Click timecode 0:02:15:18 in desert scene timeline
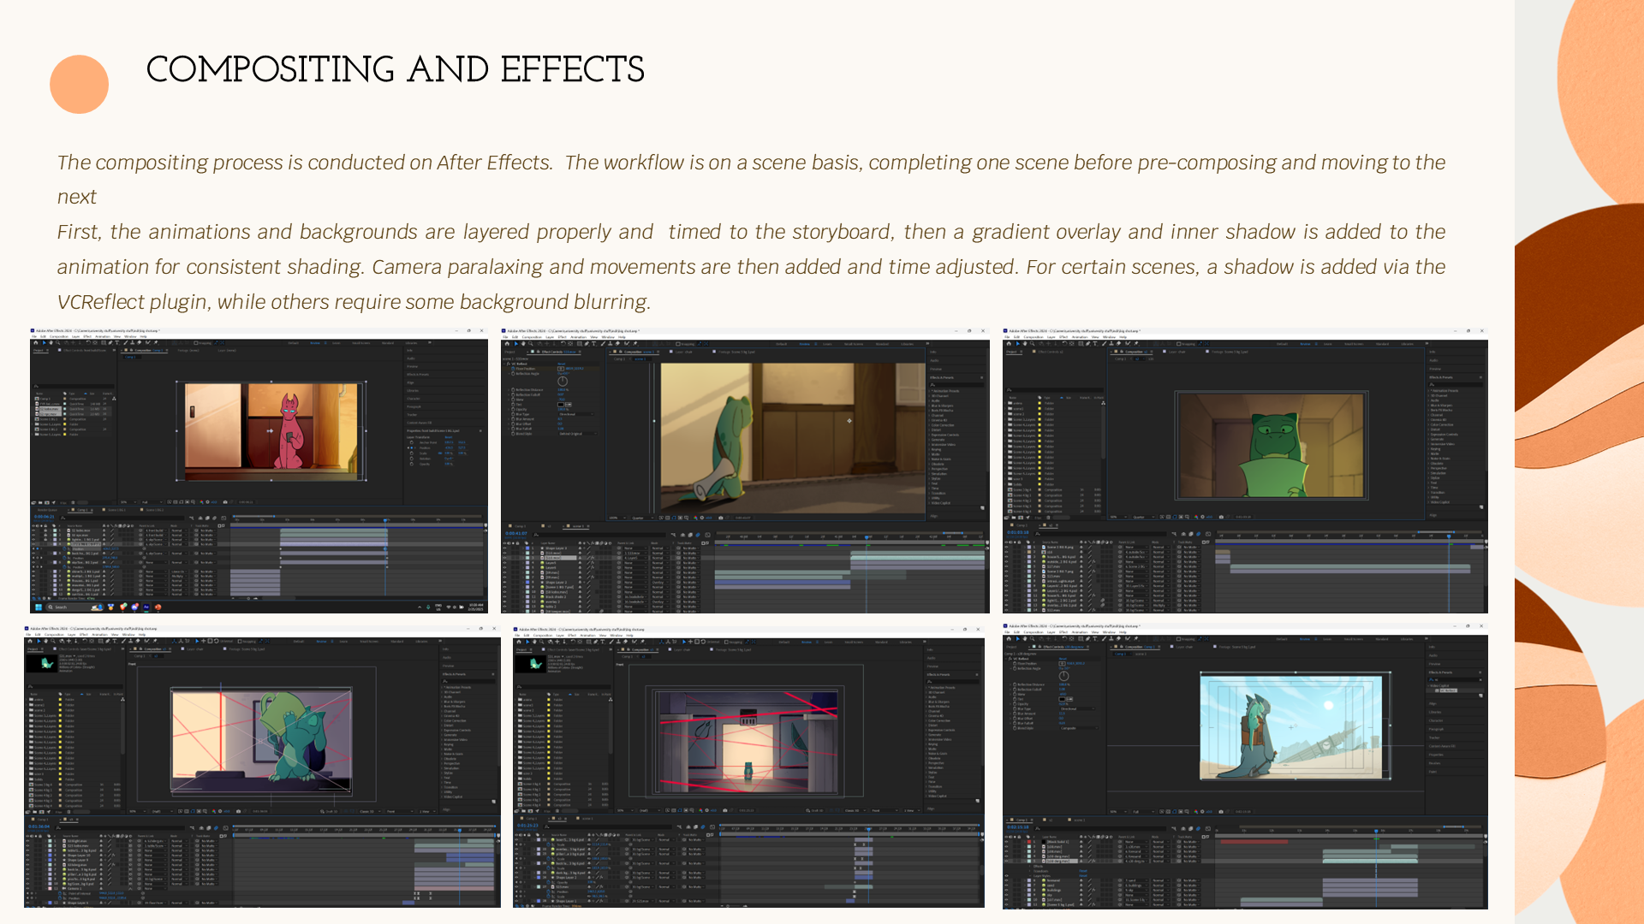 1018,827
